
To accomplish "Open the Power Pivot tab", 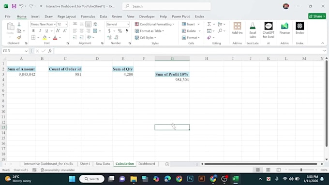I will pos(180,16).
